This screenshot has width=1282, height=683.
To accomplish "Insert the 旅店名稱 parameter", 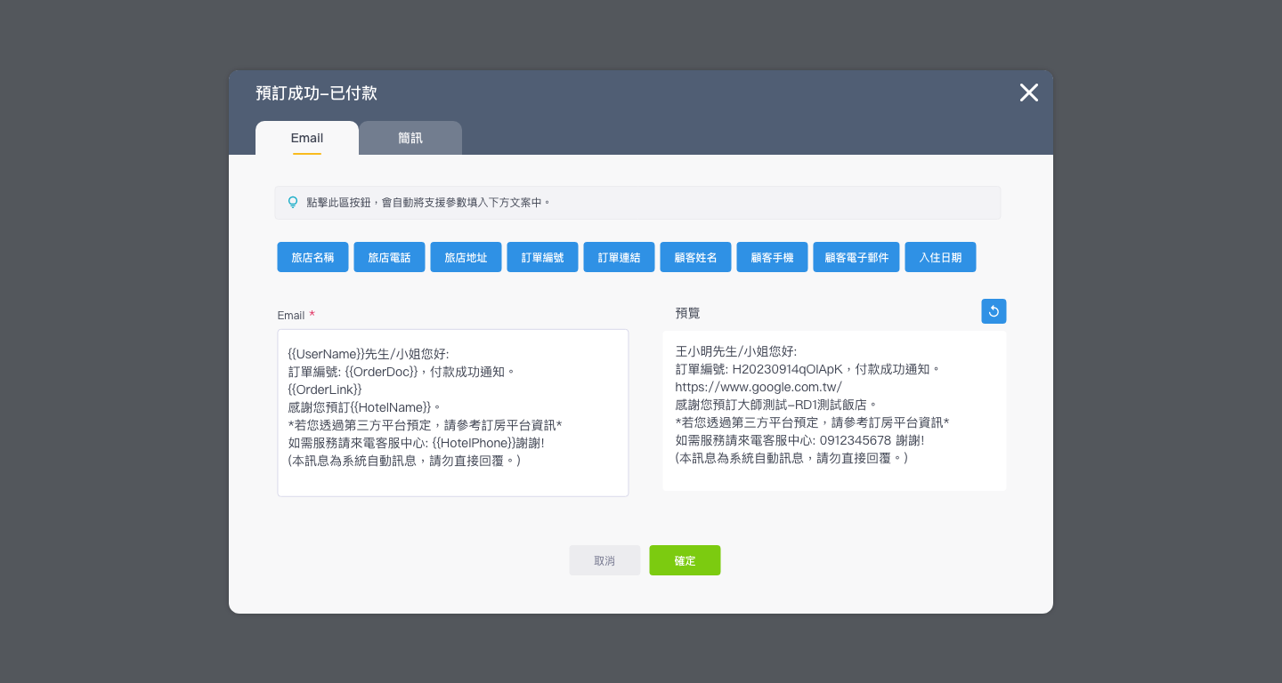I will 312,257.
